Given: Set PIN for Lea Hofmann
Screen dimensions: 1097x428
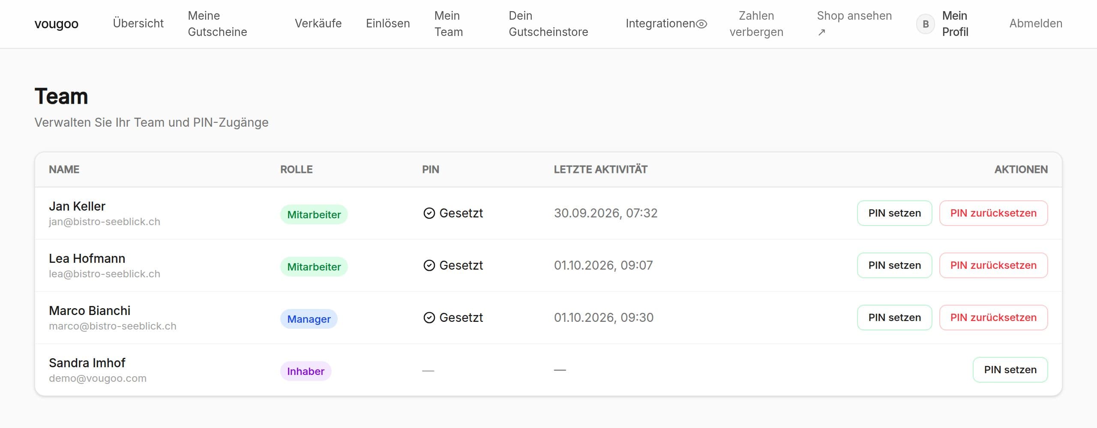Looking at the screenshot, I should (894, 265).
